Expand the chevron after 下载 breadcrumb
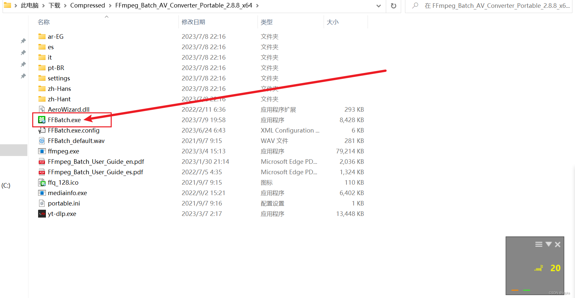Image resolution: width=575 pixels, height=298 pixels. coord(65,6)
